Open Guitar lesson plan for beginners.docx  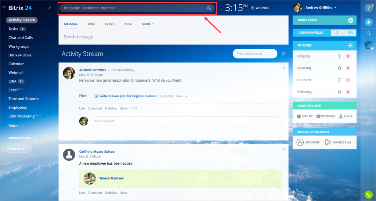[x=127, y=96]
